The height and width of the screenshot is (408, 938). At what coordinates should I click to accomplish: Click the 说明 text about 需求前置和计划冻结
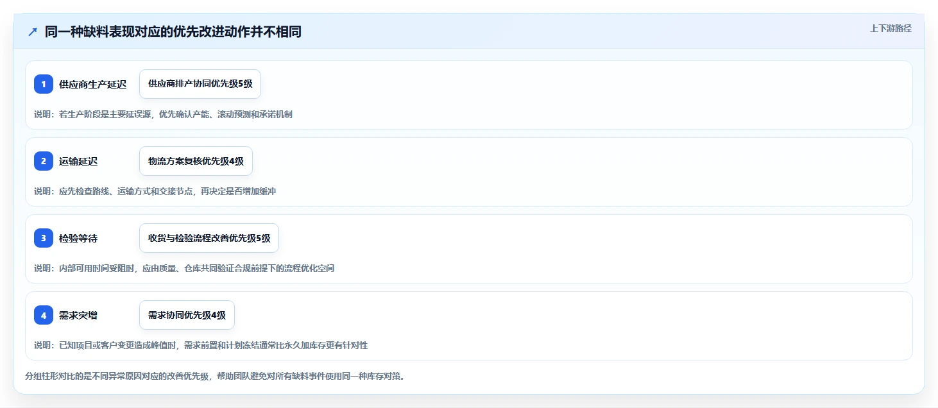click(x=201, y=345)
